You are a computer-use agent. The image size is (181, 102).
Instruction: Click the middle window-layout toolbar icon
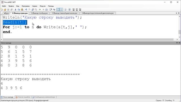pyautogui.click(x=77, y=10)
